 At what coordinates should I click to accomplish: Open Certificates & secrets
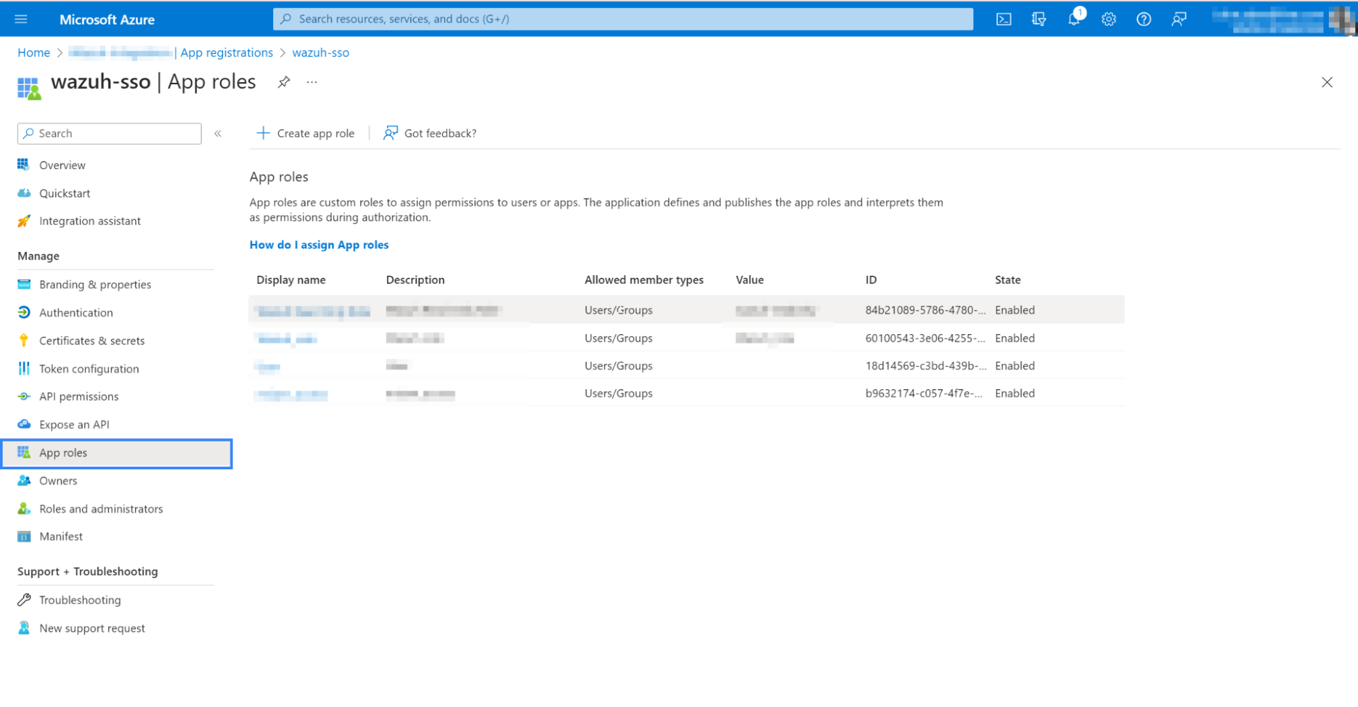[x=92, y=341]
